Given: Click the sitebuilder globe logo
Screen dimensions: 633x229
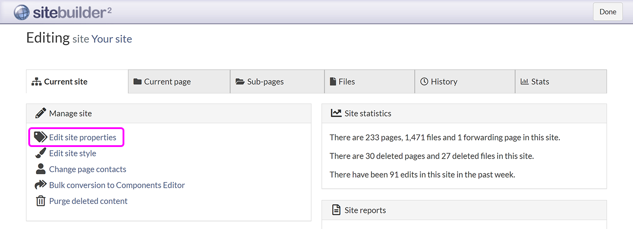Looking at the screenshot, I should (22, 12).
